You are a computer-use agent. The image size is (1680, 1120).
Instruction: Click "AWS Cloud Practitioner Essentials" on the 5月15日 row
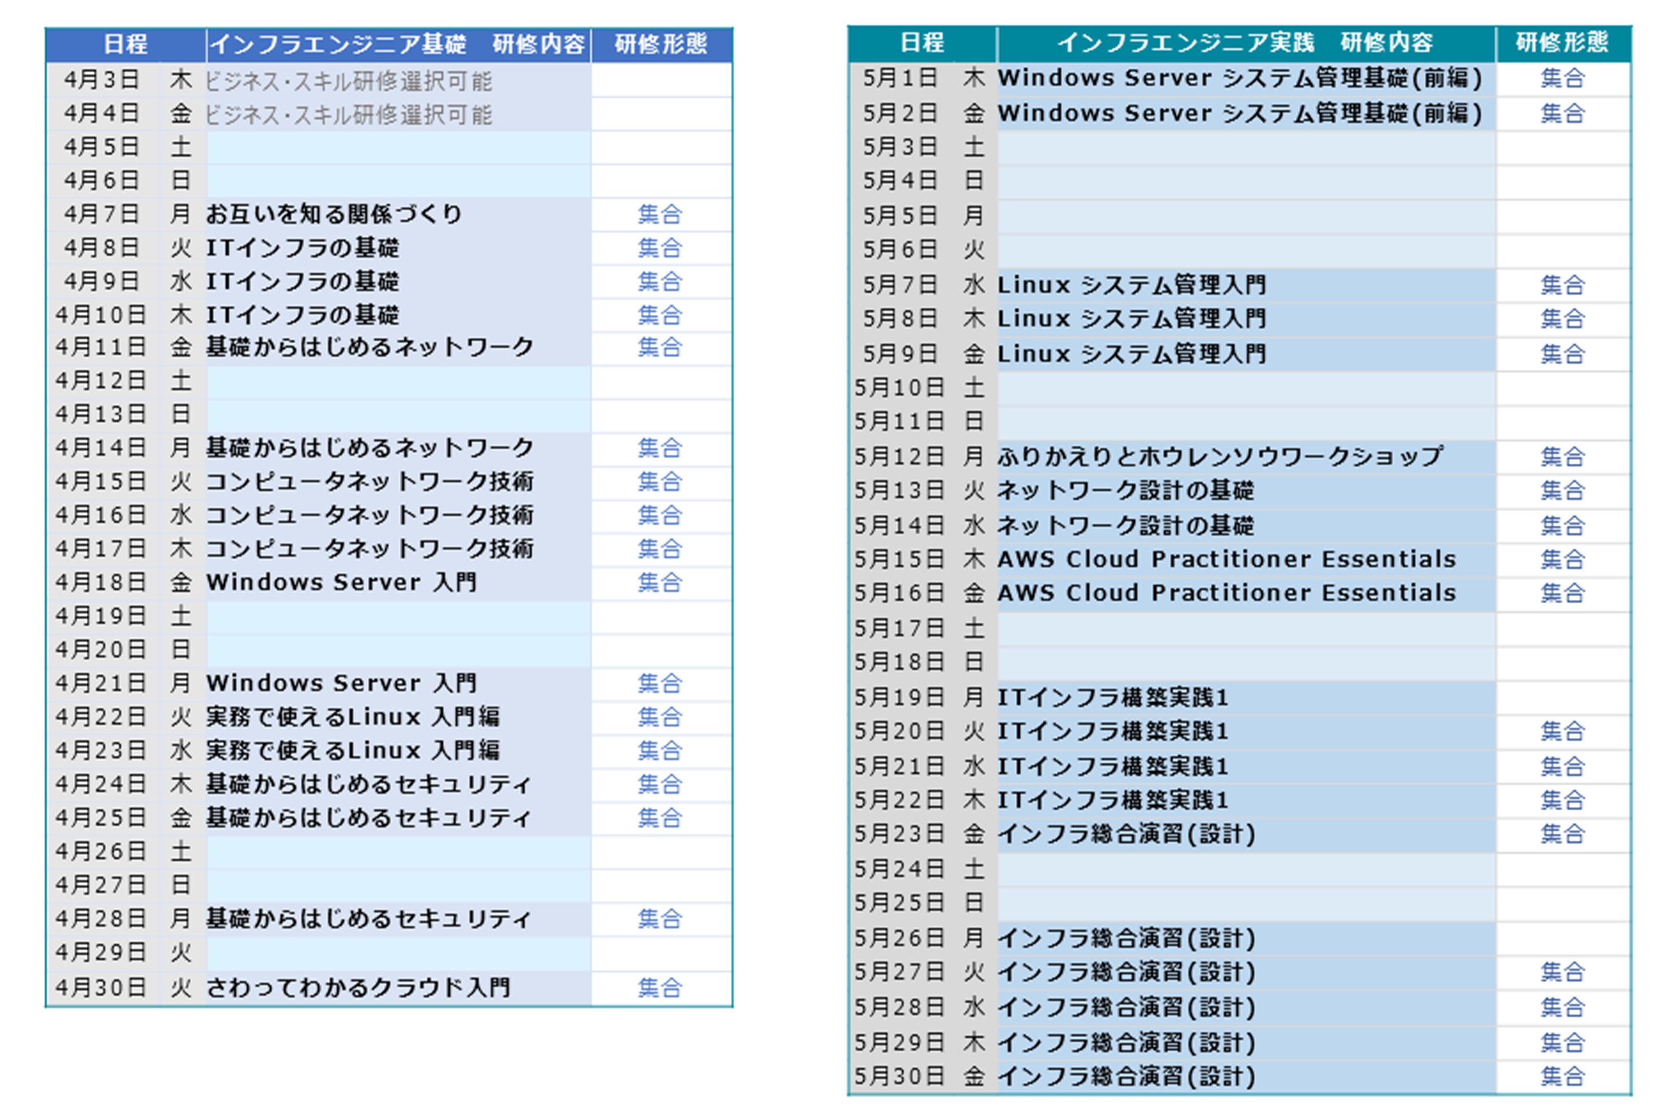point(1227,559)
